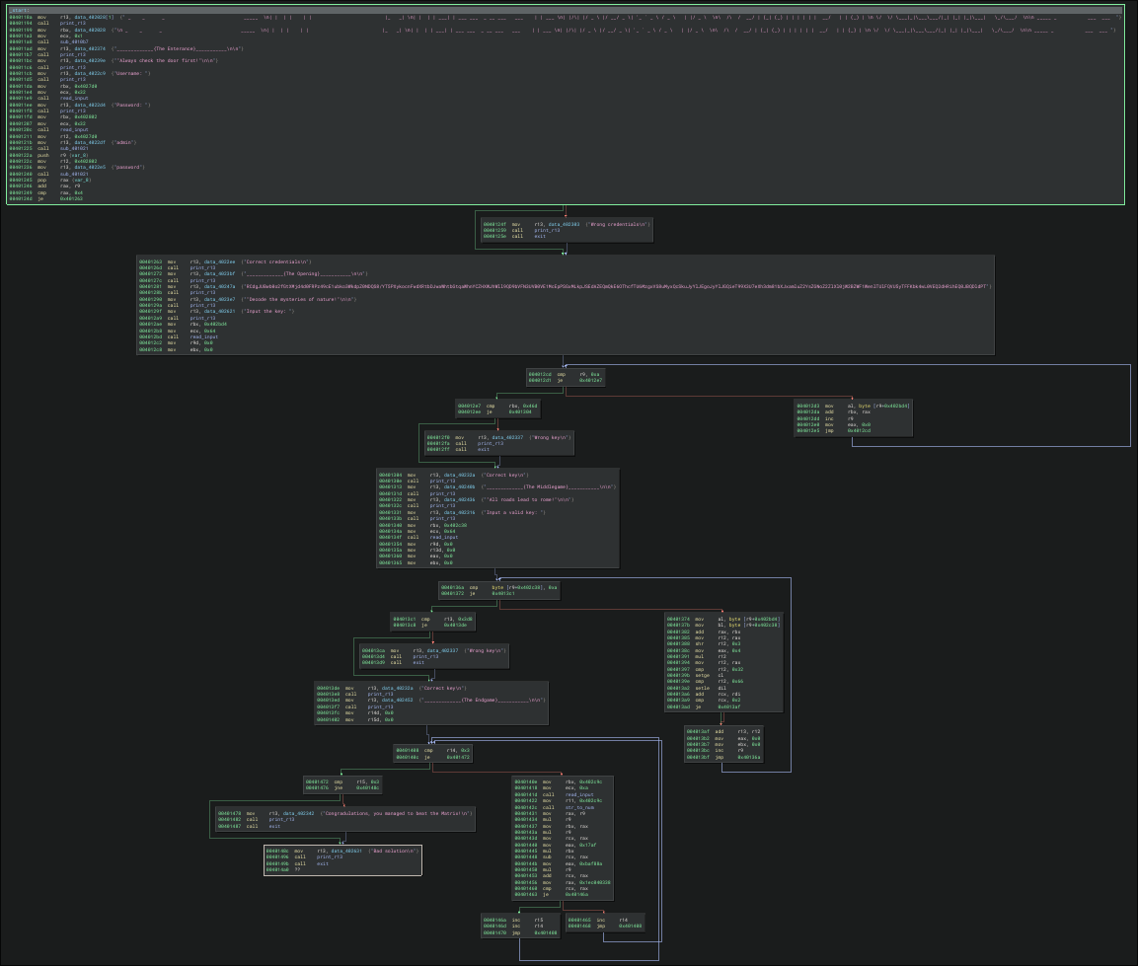Click the _start function header label
This screenshot has width=1138, height=966.
20,11
